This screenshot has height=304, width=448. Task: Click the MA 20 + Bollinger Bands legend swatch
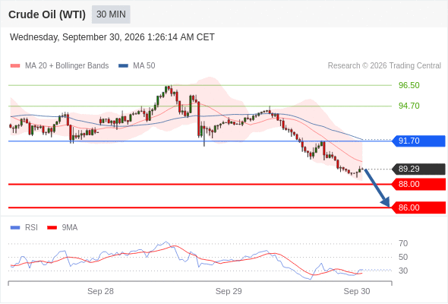click(15, 66)
